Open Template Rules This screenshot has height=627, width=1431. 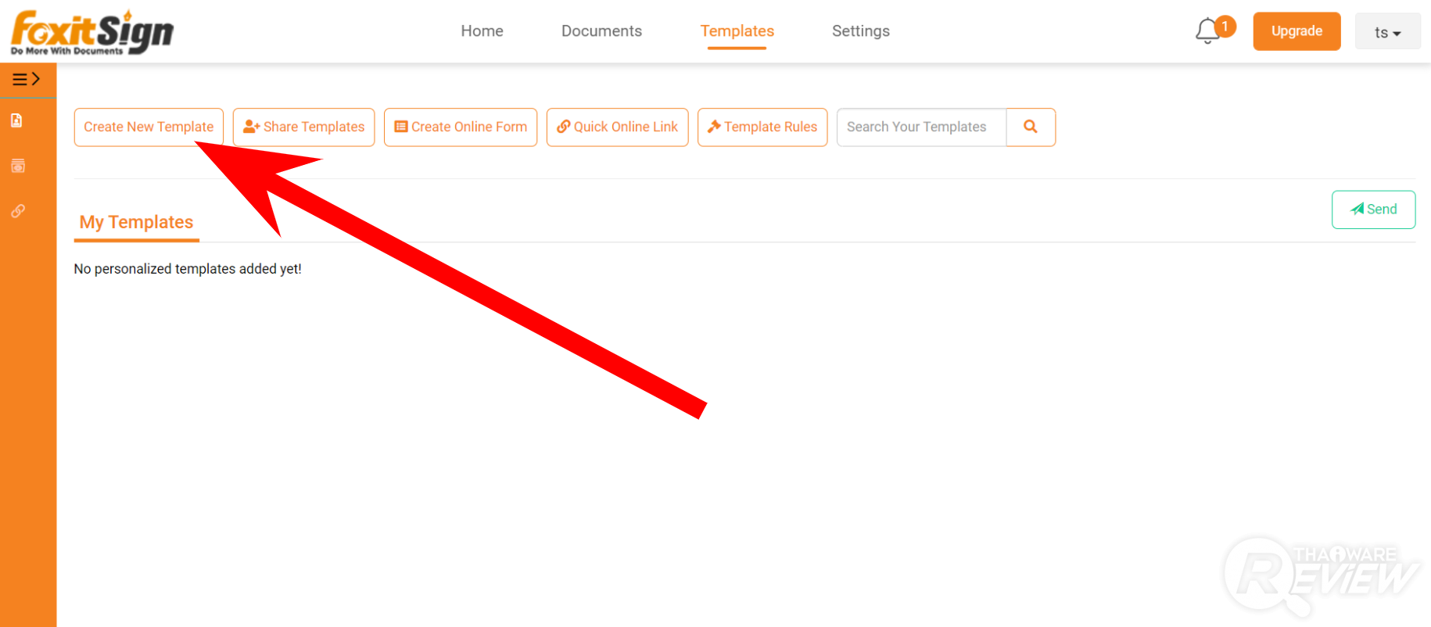click(x=762, y=127)
